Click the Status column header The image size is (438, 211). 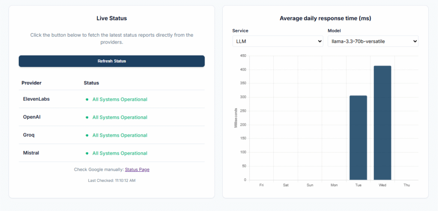[x=91, y=83]
